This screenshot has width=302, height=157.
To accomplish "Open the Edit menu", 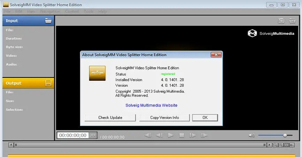I will [x=19, y=11].
